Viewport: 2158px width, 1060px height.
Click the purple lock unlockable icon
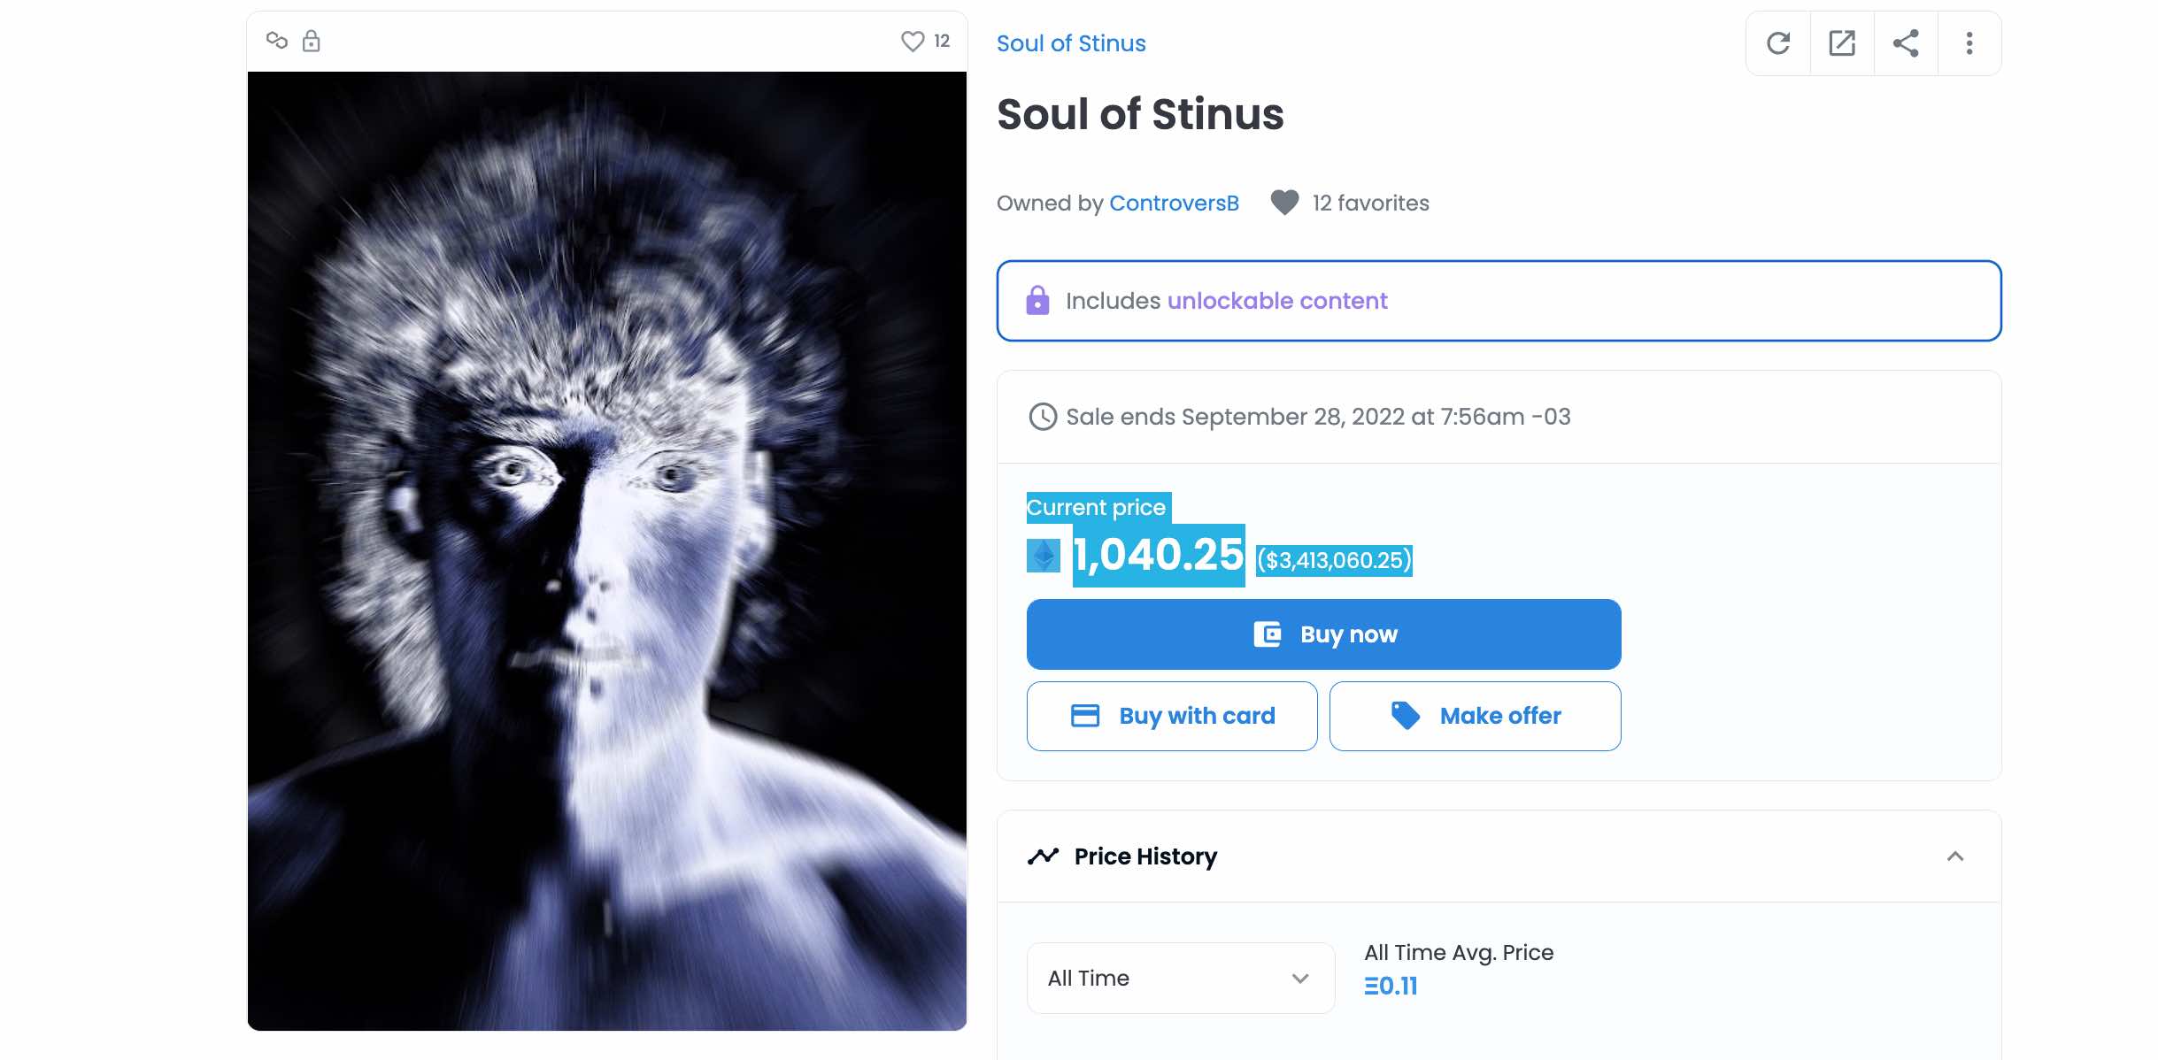1037,301
